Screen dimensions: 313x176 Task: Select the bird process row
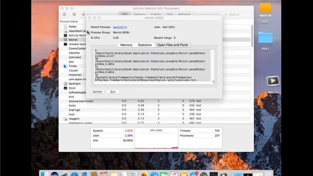point(71,97)
